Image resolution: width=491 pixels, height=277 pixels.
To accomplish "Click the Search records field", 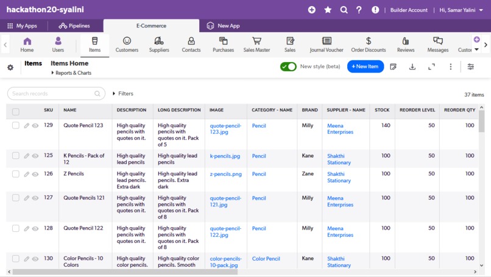I will [x=56, y=94].
